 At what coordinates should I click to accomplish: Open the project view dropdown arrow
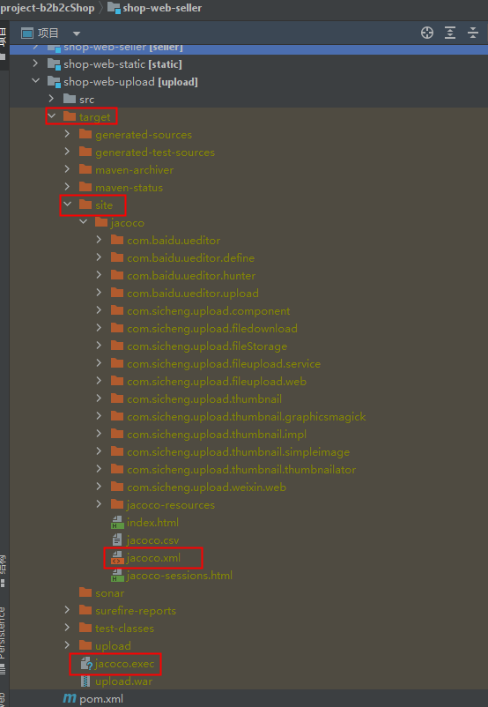pyautogui.click(x=77, y=33)
